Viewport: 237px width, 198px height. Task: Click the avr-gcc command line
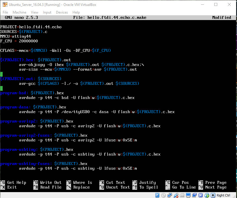coord(79,83)
